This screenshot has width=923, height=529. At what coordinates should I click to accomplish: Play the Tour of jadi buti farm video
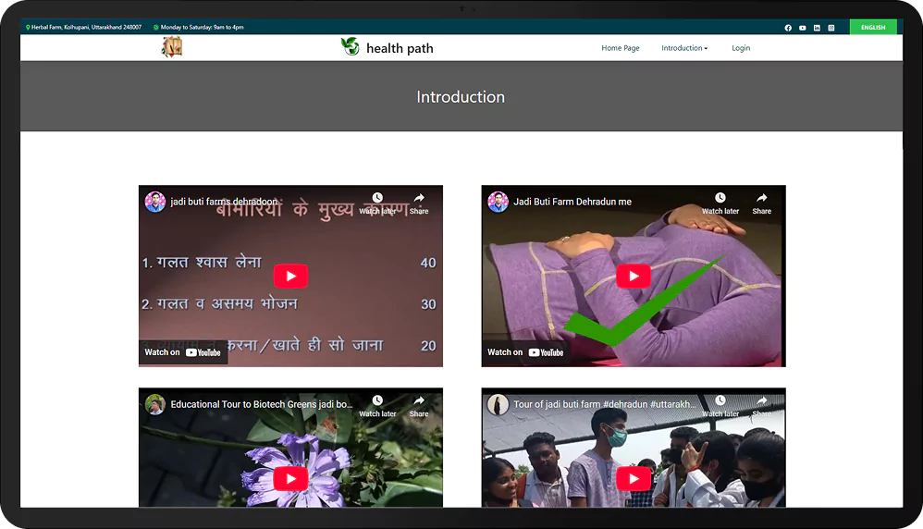tap(634, 478)
